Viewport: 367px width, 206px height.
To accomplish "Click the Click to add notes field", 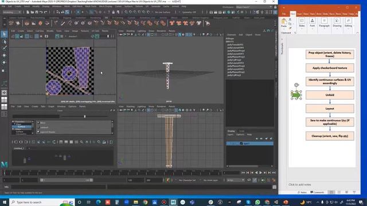I will coord(300,184).
